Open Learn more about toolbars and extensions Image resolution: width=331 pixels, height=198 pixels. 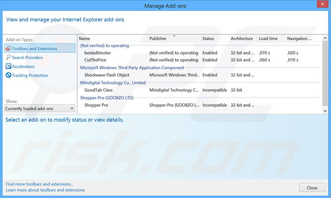click(45, 190)
